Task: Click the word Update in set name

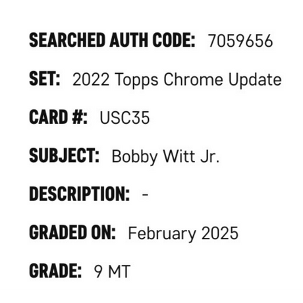Action: pyautogui.click(x=255, y=80)
